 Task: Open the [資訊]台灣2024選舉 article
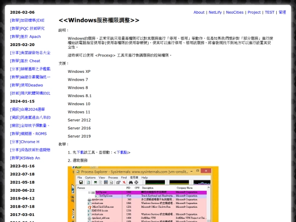[x=27, y=110]
